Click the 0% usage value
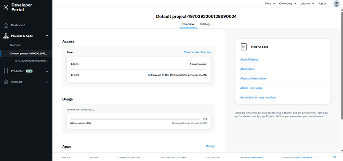This screenshot has height=161, width=343. click(205, 119)
